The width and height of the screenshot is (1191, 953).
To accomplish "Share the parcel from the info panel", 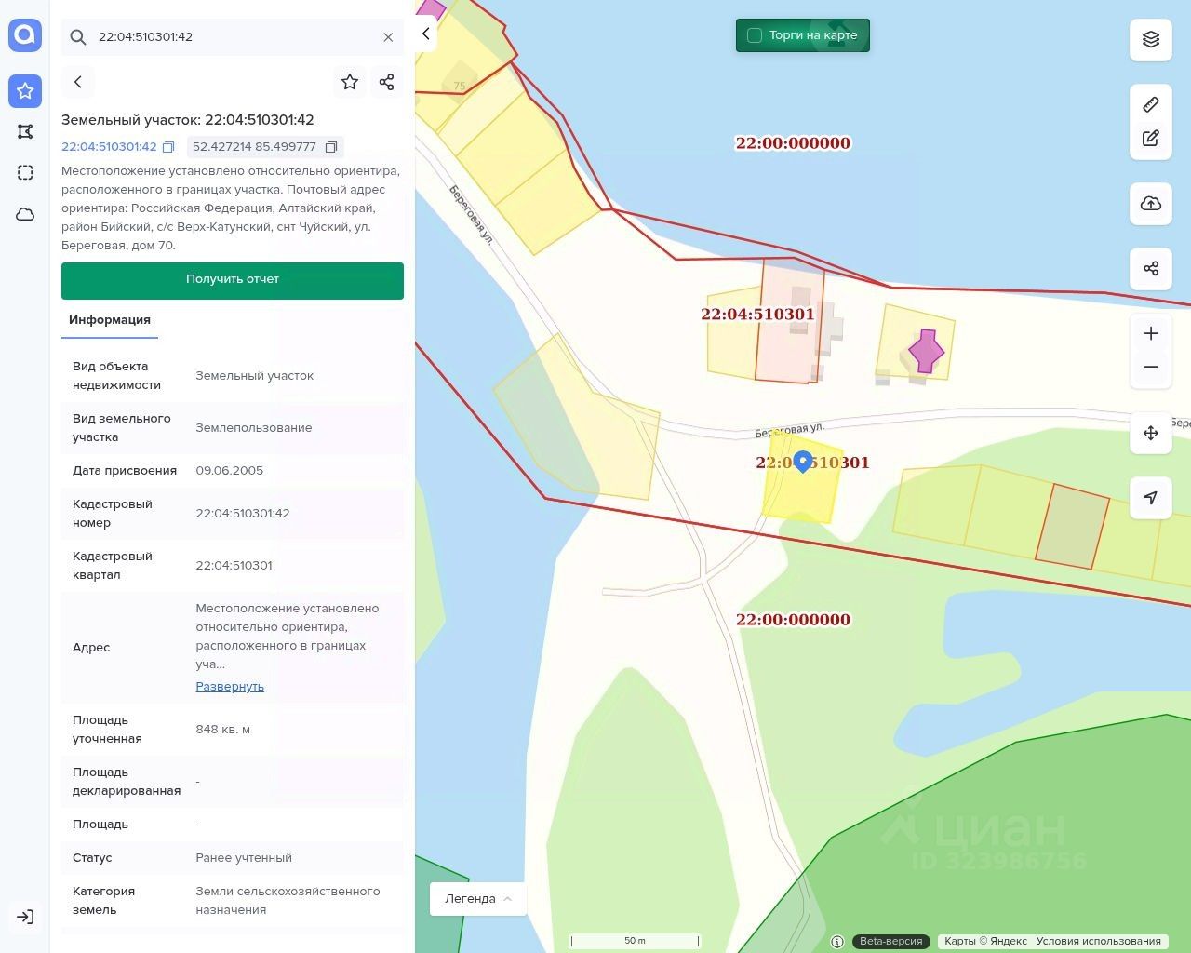I will [387, 82].
